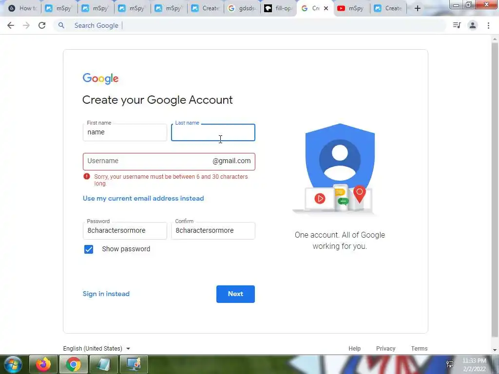The image size is (499, 374).
Task: Switch to the 'gdsds' Google tab
Action: coord(243,8)
